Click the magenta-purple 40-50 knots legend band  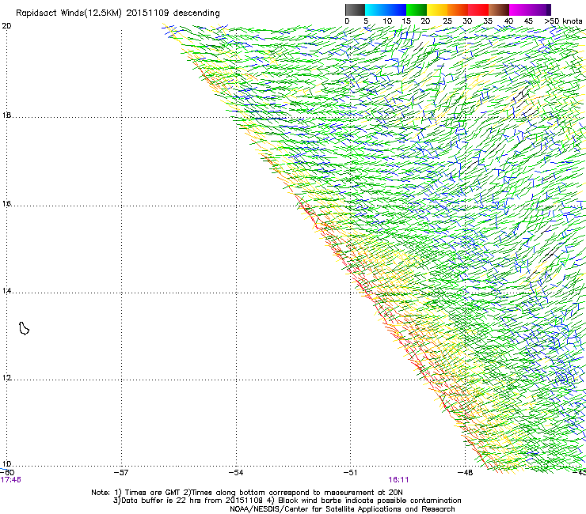tap(530, 9)
